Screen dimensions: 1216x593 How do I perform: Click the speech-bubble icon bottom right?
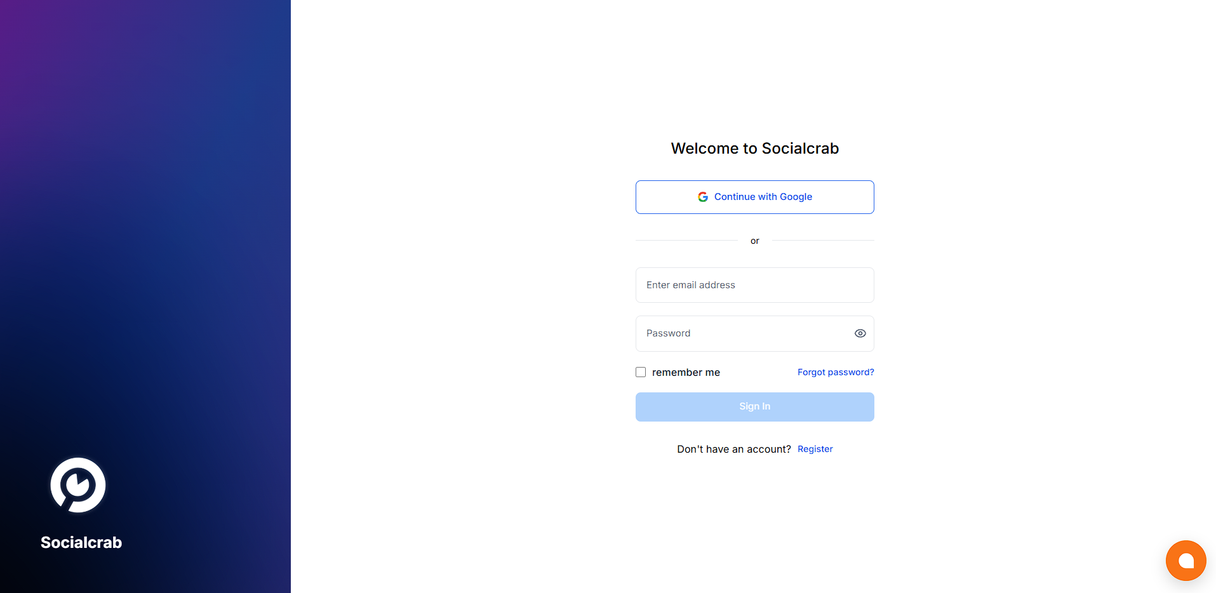1185,560
